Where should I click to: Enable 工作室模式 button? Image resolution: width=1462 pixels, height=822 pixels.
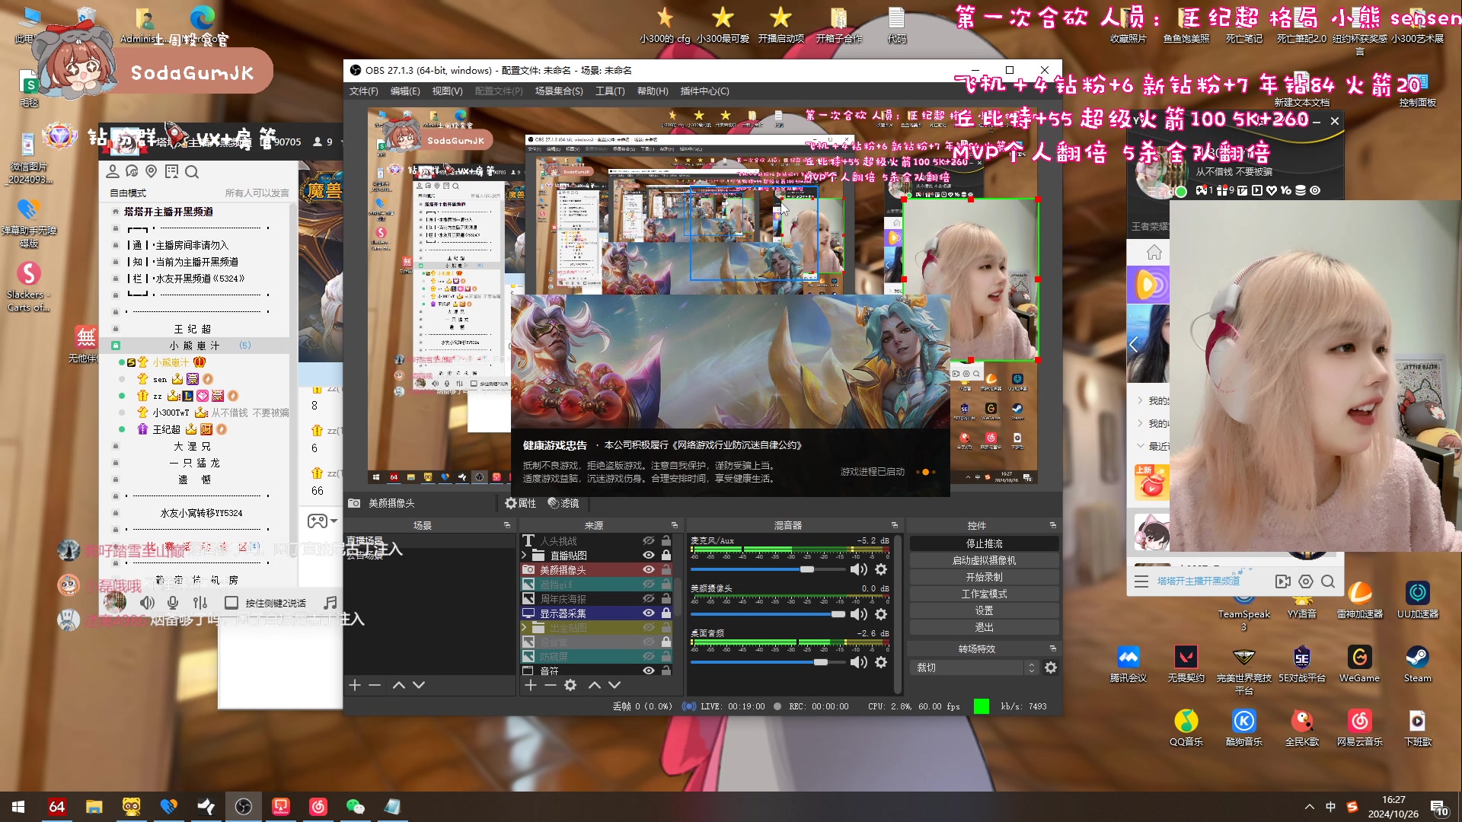(984, 594)
